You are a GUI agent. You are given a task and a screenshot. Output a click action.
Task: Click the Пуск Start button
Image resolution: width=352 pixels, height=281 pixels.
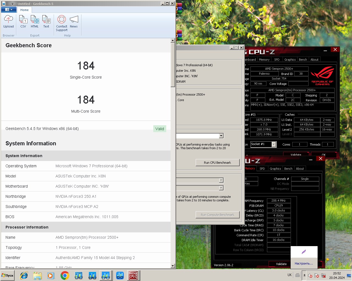coord(7,275)
